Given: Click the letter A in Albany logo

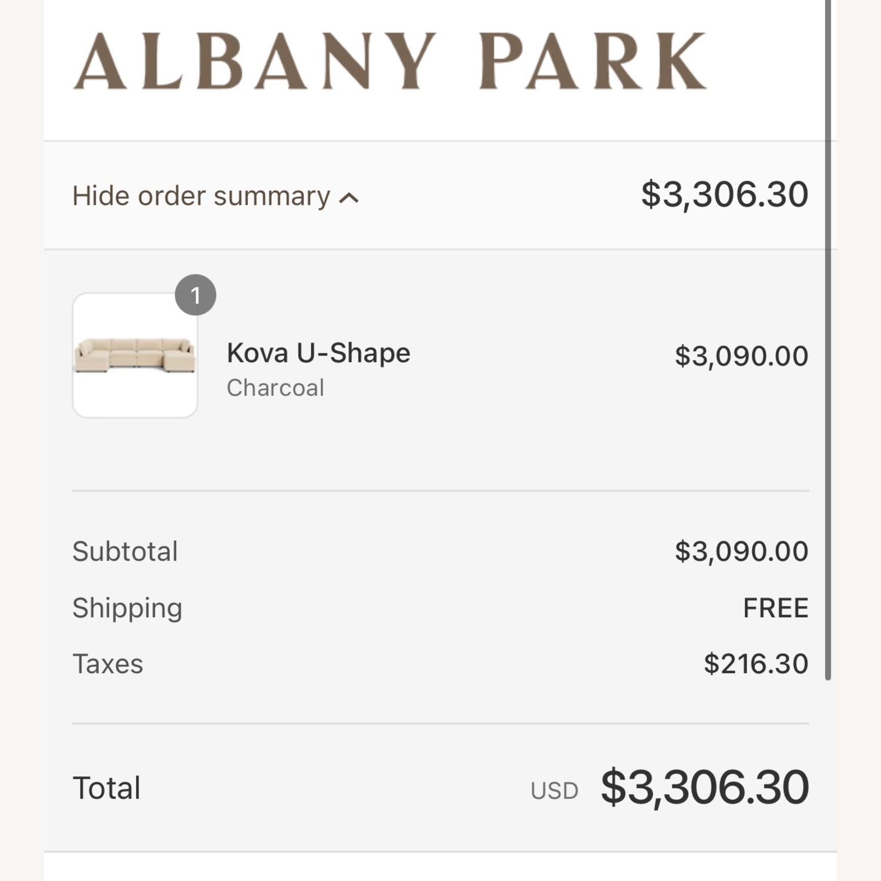Looking at the screenshot, I should pyautogui.click(x=100, y=62).
